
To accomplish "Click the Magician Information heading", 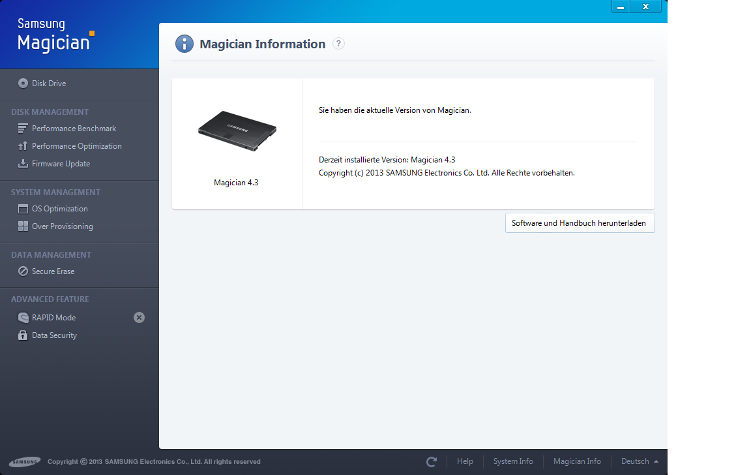I will click(263, 44).
